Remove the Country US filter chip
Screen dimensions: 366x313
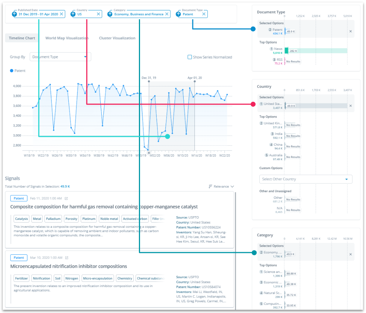[99, 14]
